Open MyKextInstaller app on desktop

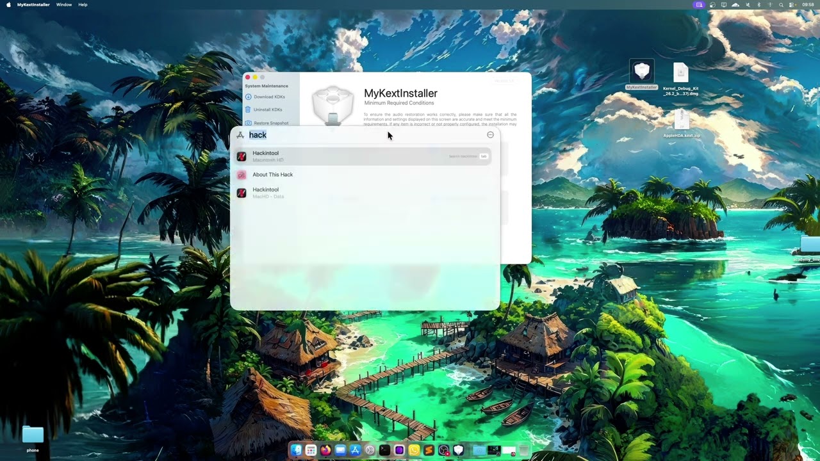(641, 75)
